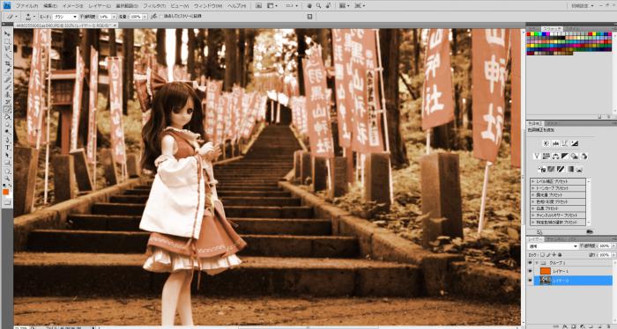Select the Pen tool
This screenshot has height=329, width=617.
pos(7,140)
